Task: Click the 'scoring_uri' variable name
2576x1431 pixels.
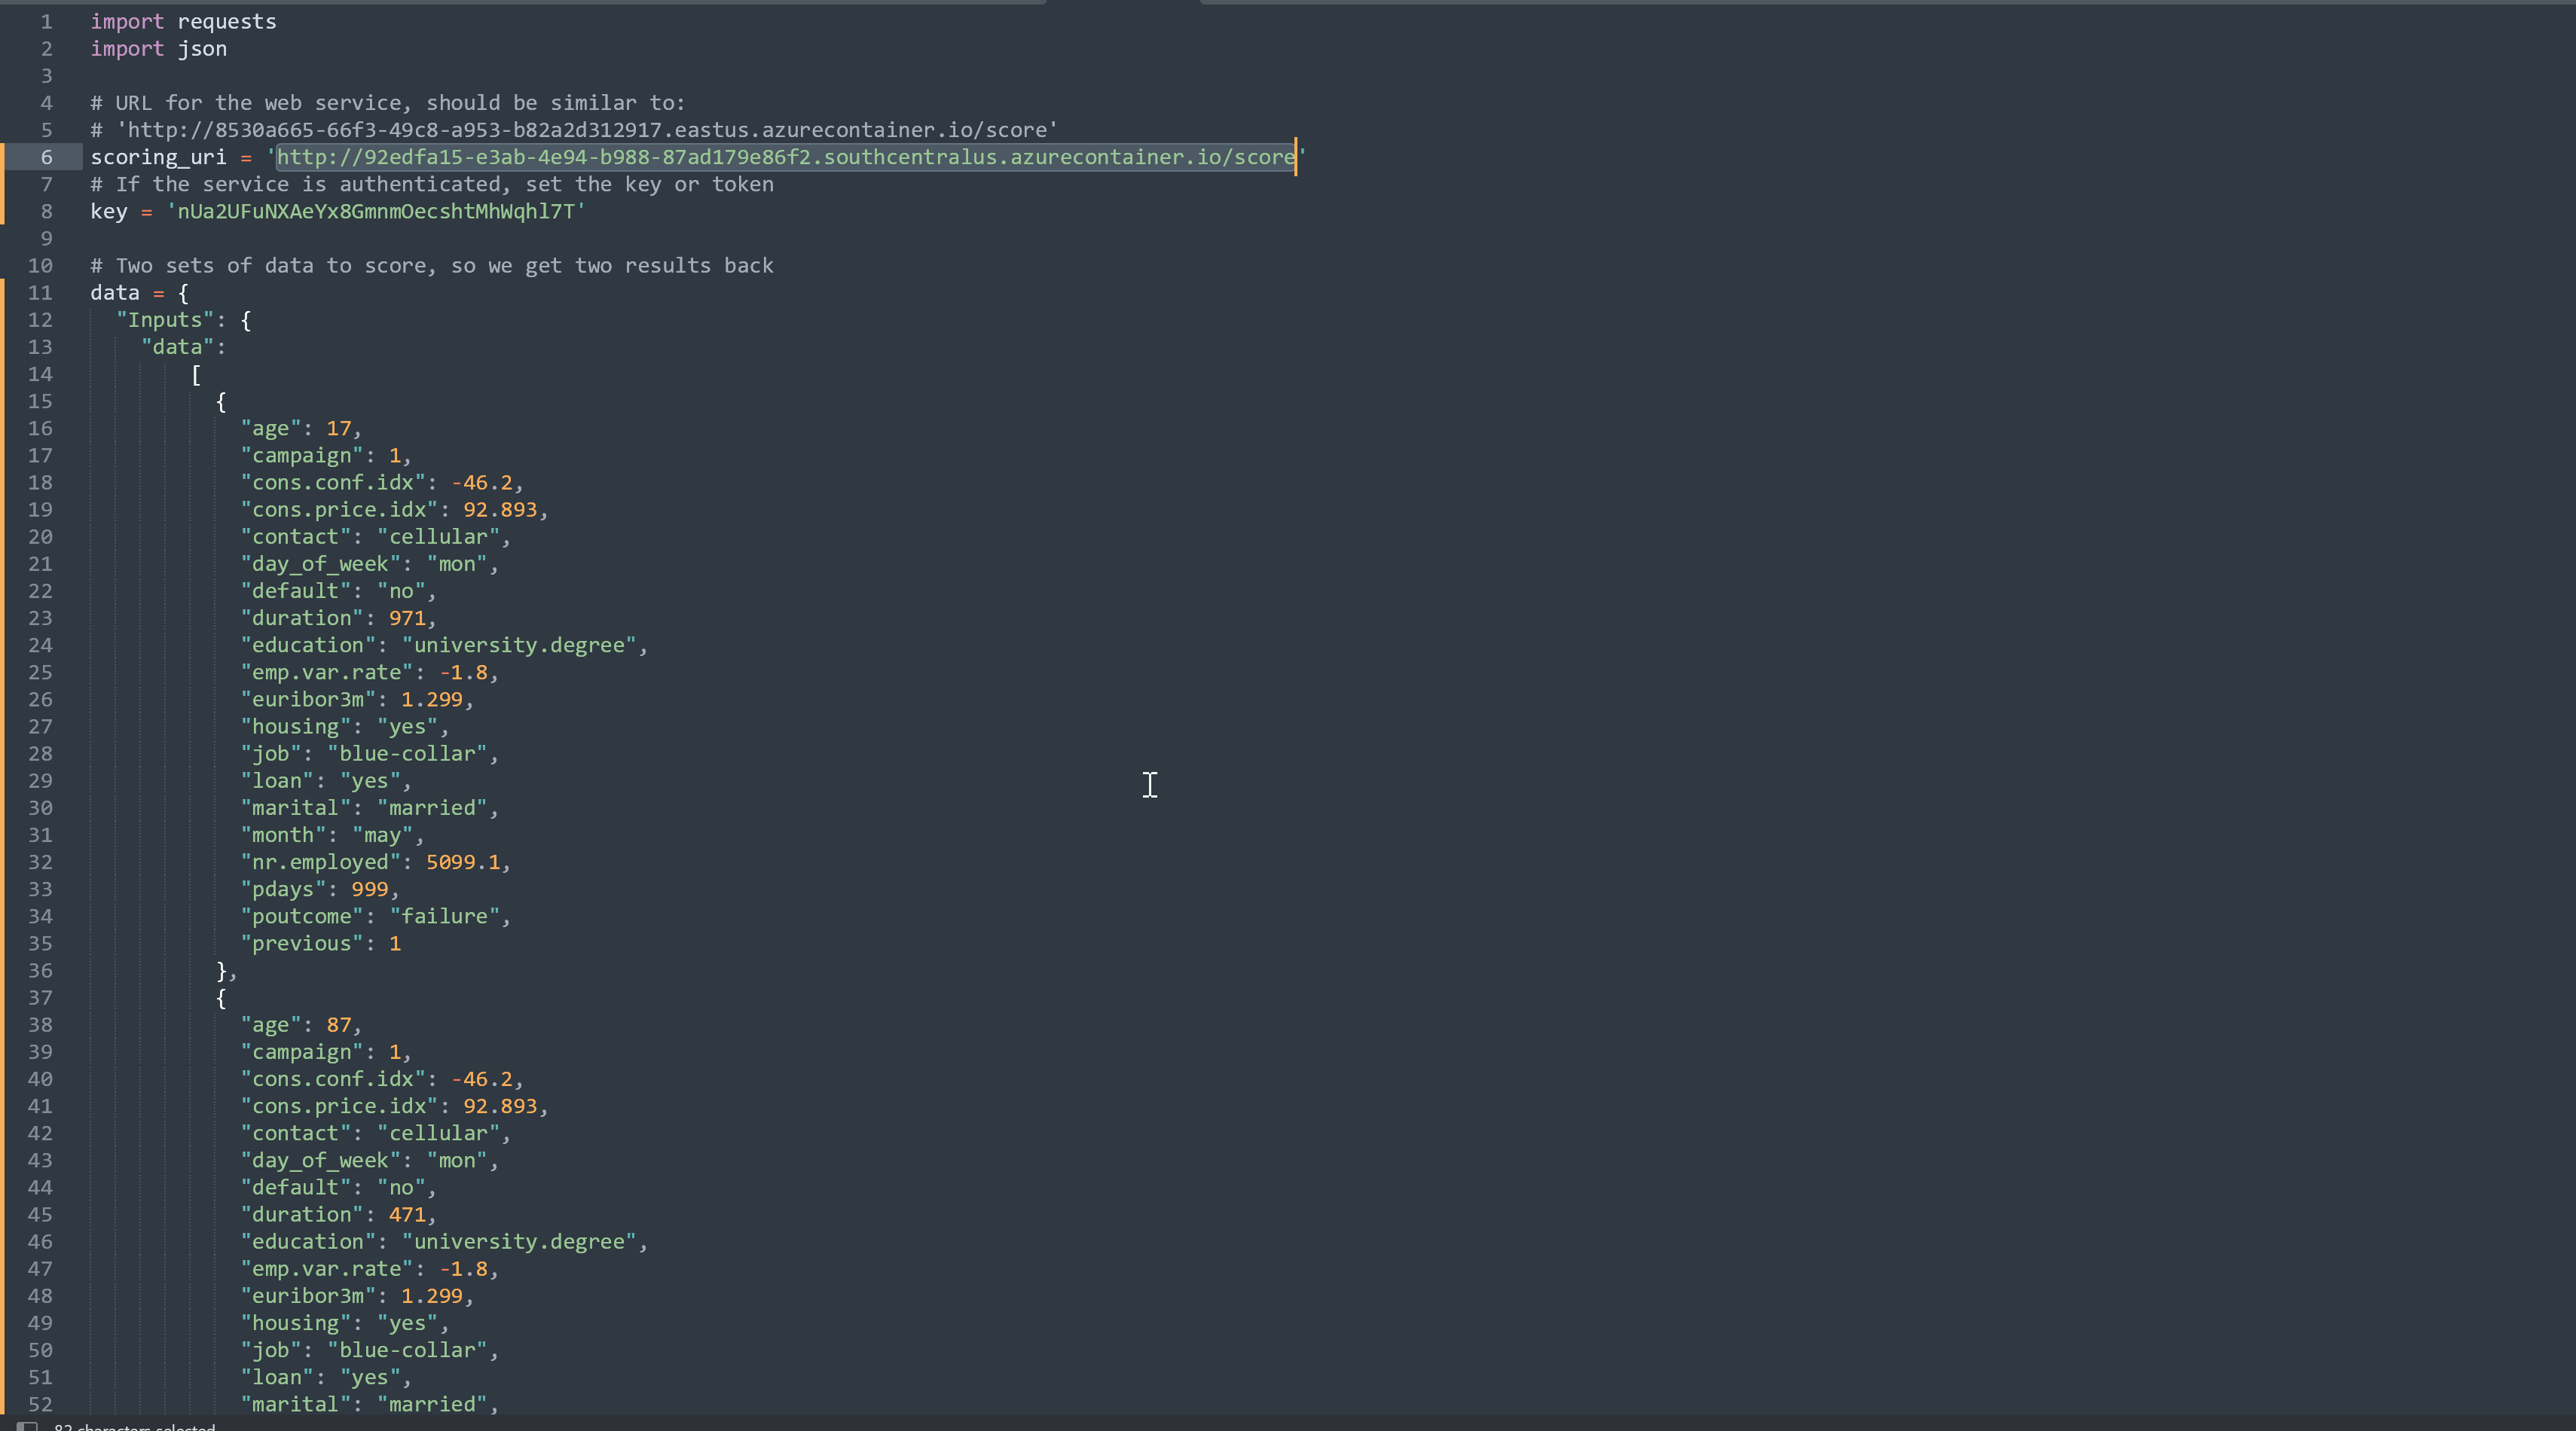Action: [158, 157]
